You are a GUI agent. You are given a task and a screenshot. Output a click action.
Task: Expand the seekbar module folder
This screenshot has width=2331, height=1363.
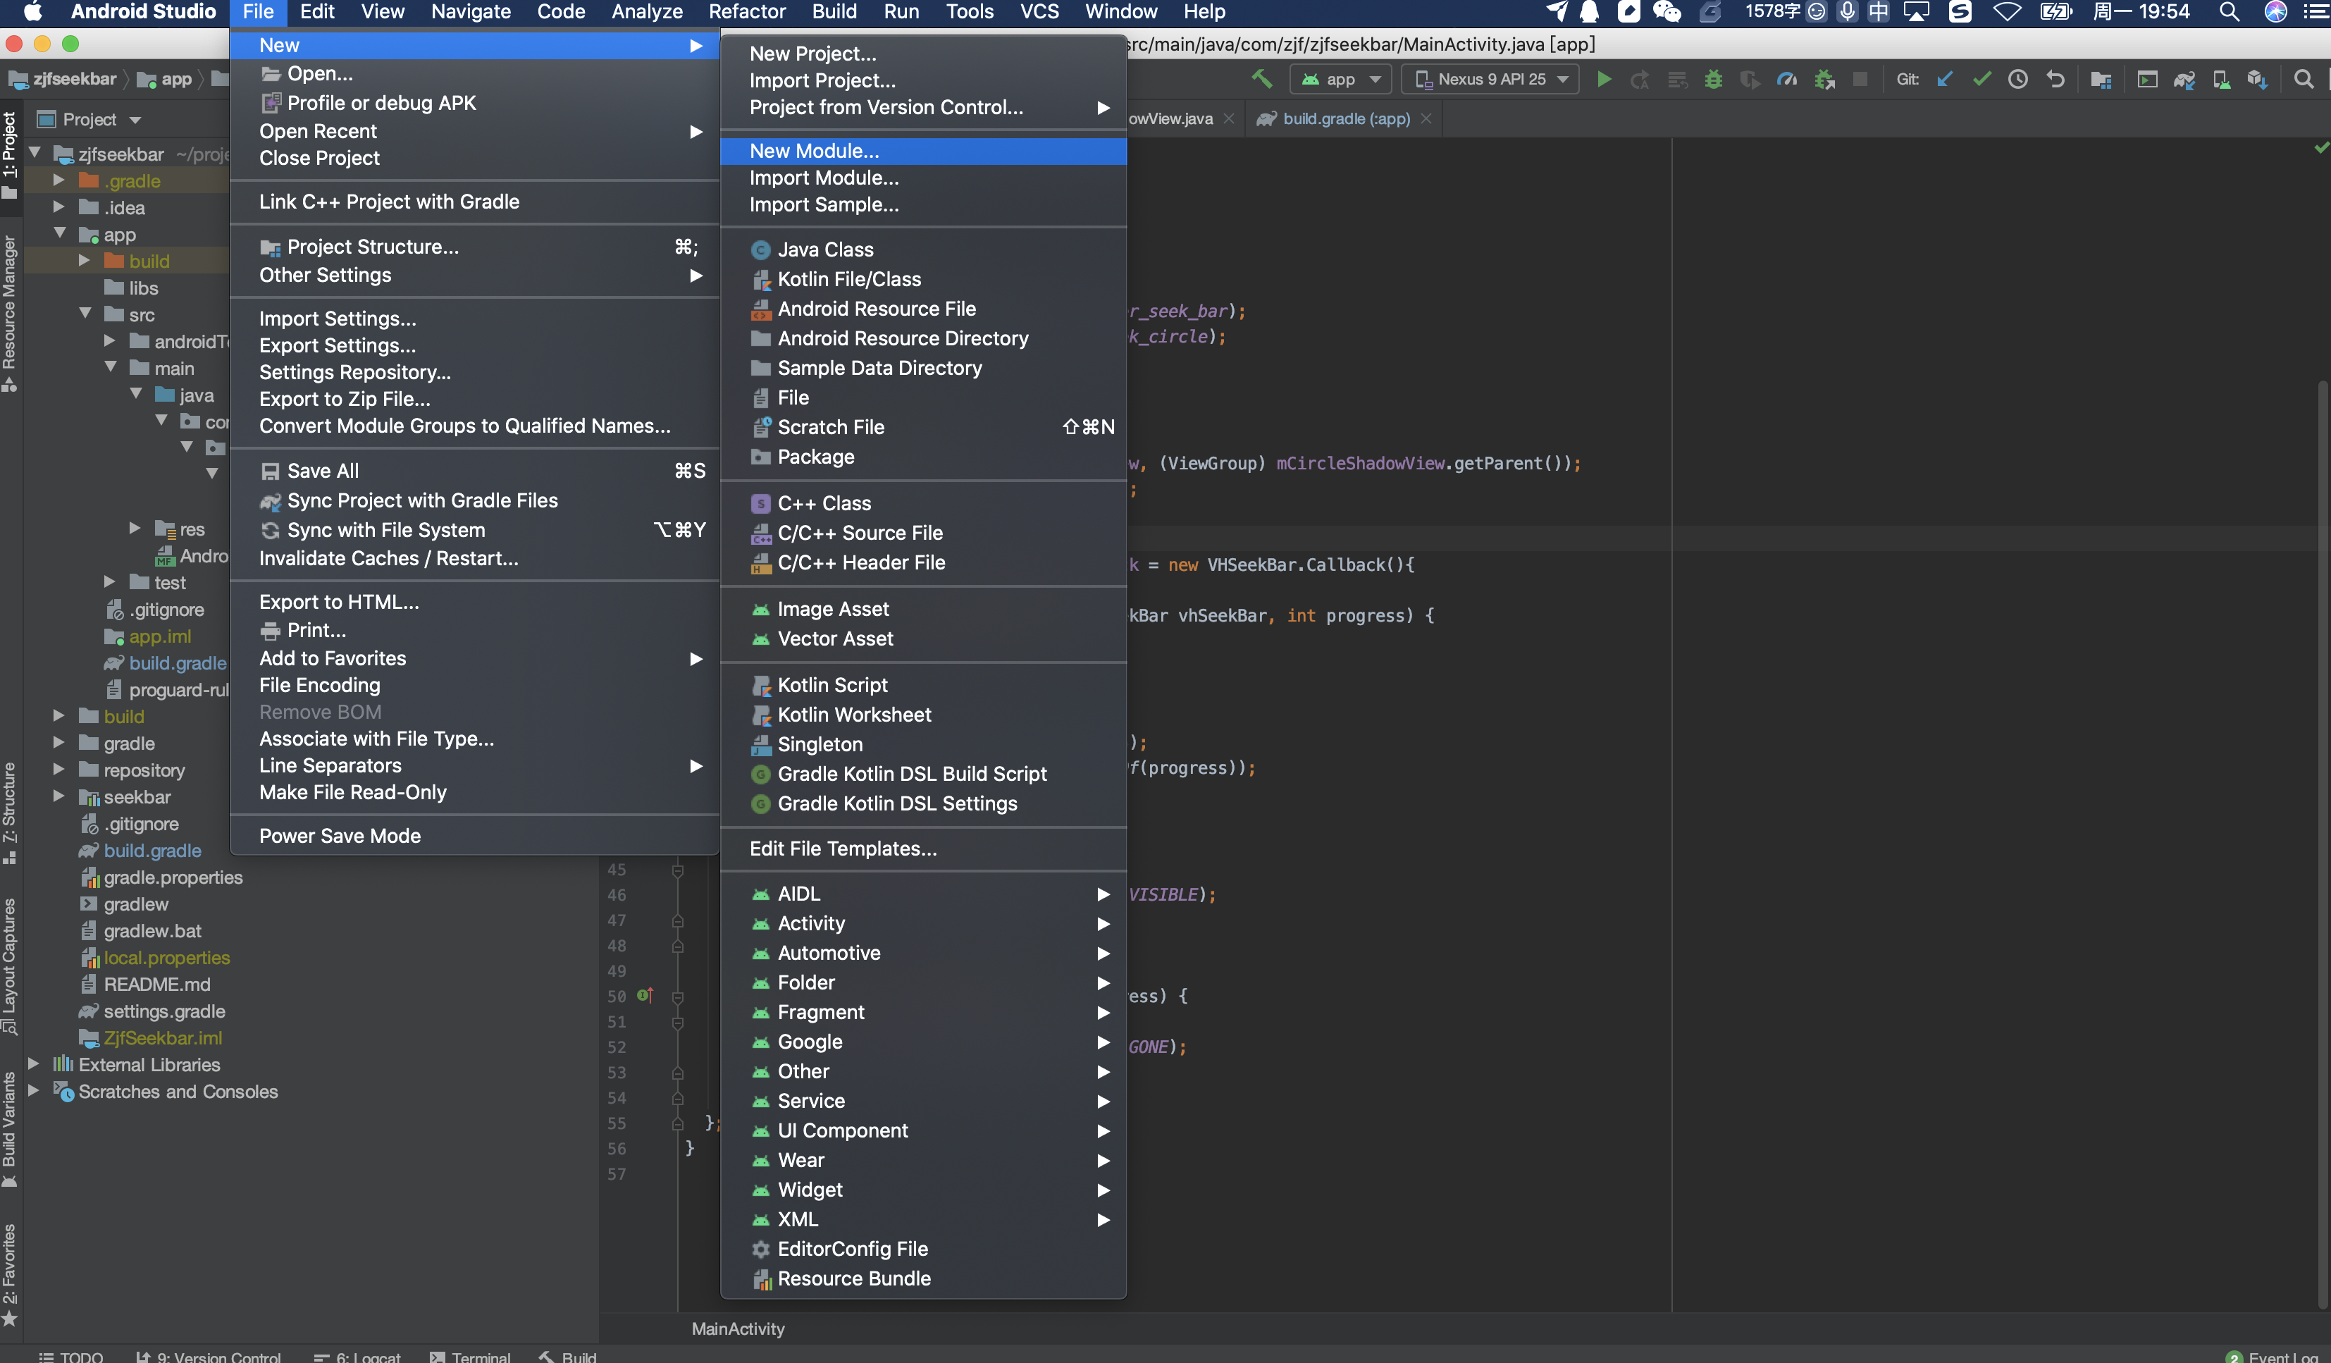[58, 796]
